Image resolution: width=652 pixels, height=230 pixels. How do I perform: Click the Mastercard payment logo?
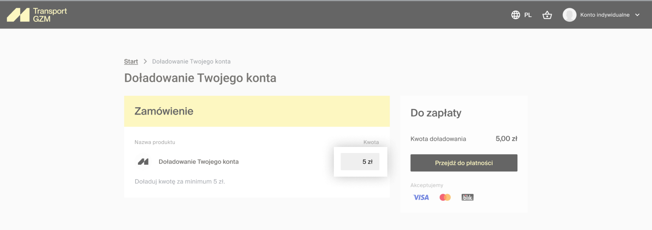click(445, 198)
